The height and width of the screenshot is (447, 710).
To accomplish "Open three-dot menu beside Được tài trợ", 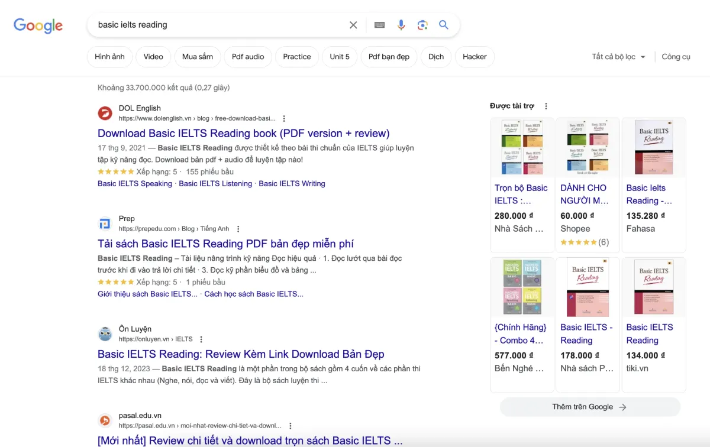I will point(546,106).
